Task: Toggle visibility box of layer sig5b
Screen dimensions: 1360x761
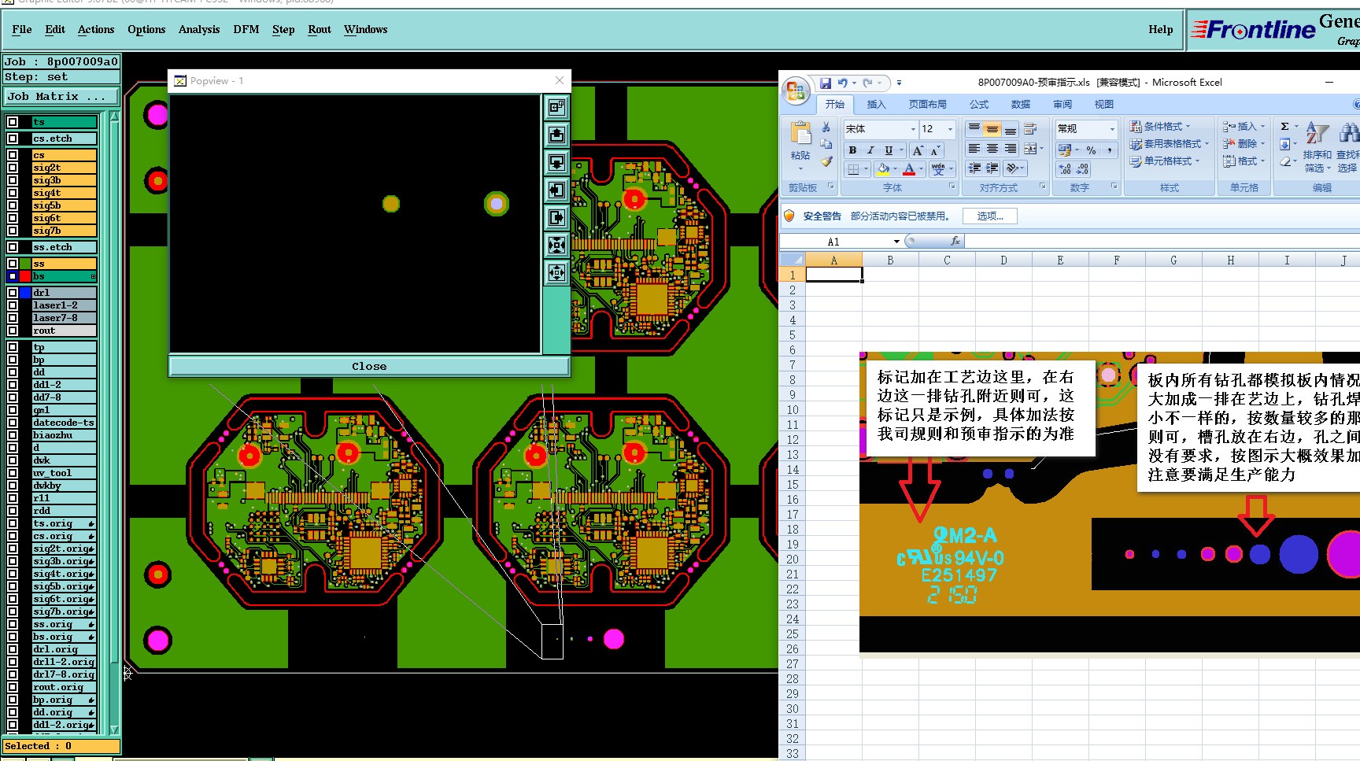Action: coord(13,205)
